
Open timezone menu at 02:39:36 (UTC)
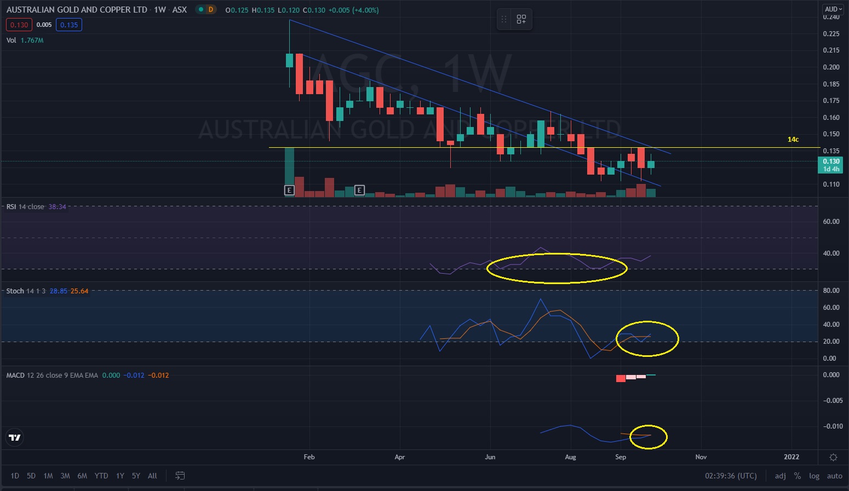pyautogui.click(x=731, y=476)
